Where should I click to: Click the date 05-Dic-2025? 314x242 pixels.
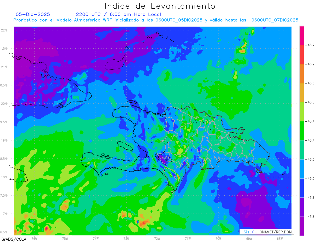click(33, 14)
